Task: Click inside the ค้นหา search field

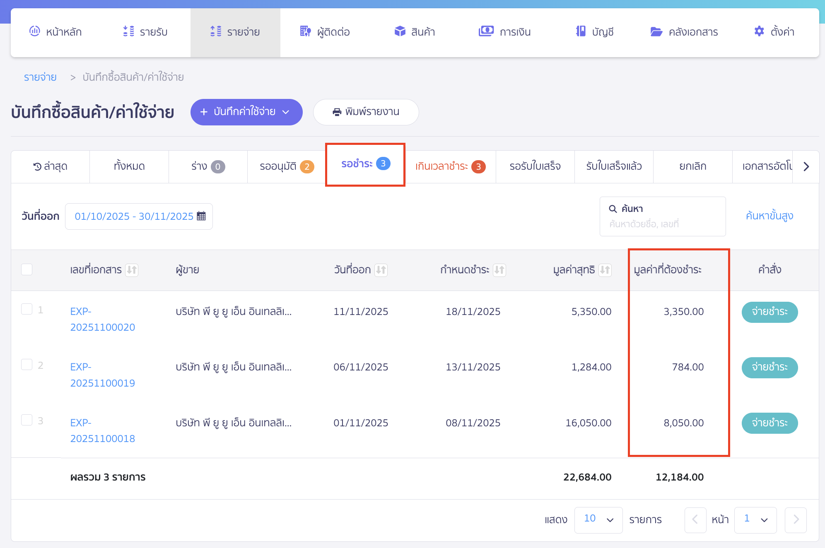Action: (663, 216)
